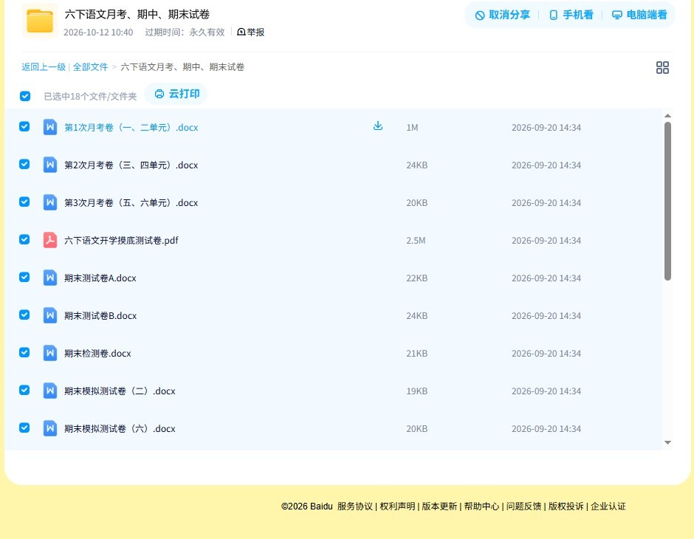
Task: Click 企业认证 footer link
Action: pyautogui.click(x=608, y=507)
